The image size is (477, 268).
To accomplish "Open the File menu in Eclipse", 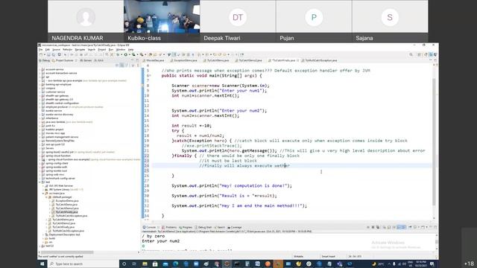I will point(40,50).
